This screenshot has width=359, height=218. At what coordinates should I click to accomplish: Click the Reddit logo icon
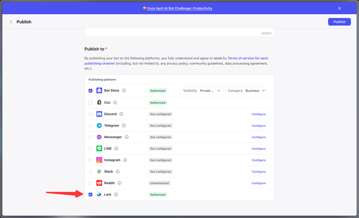point(99,183)
